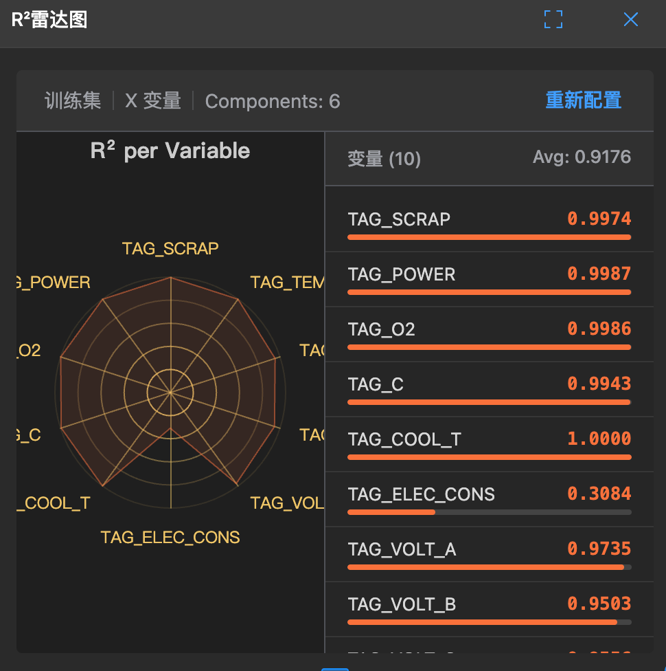
Task: Click the fullscreen expand icon
Action: (x=553, y=19)
